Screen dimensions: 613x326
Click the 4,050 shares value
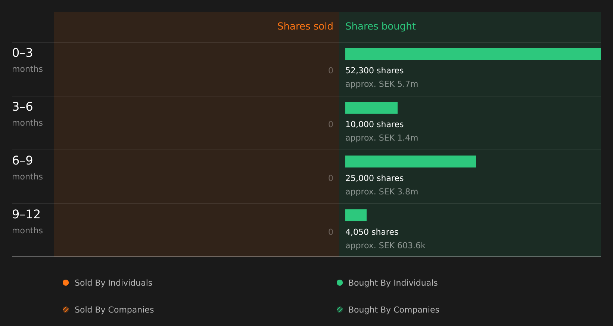click(x=372, y=232)
